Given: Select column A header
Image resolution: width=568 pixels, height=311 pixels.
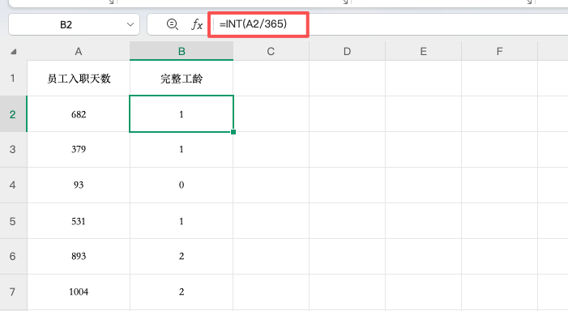Looking at the screenshot, I should pyautogui.click(x=79, y=51).
